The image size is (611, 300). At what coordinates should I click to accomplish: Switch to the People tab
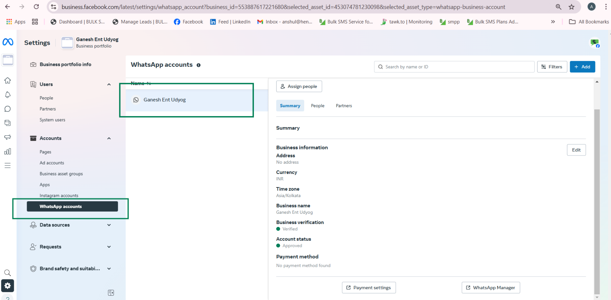pos(318,106)
